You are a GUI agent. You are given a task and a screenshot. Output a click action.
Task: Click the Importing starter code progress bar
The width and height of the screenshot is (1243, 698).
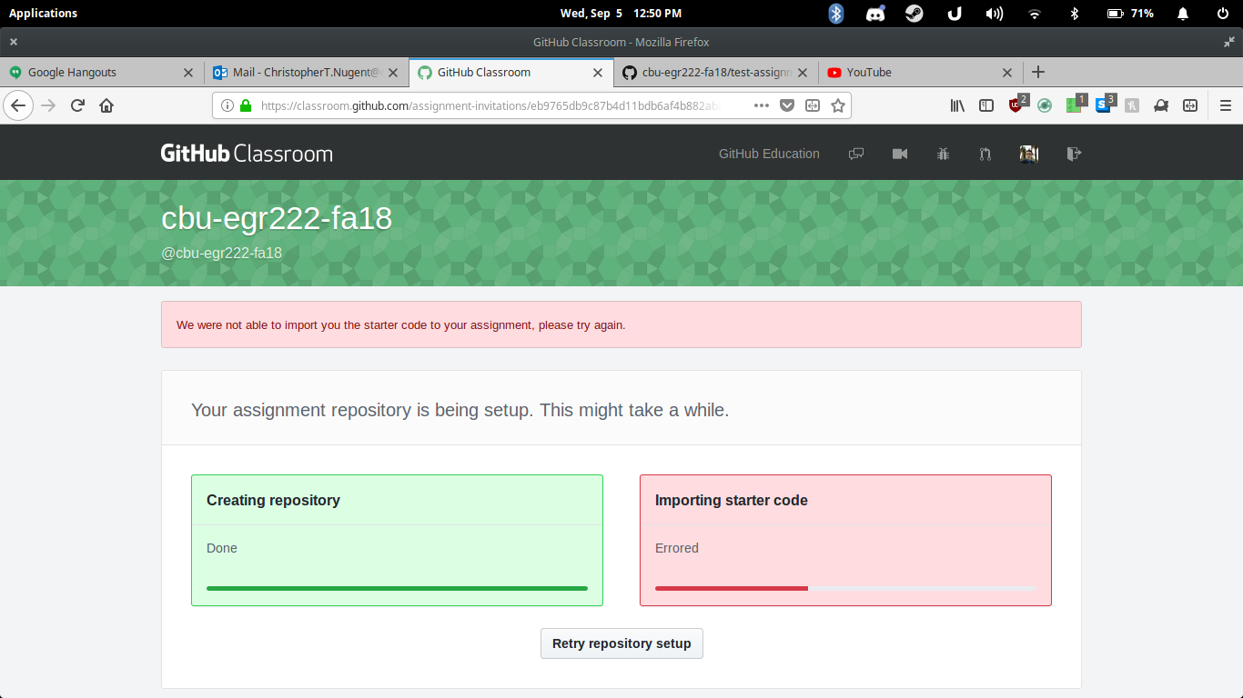pos(844,588)
